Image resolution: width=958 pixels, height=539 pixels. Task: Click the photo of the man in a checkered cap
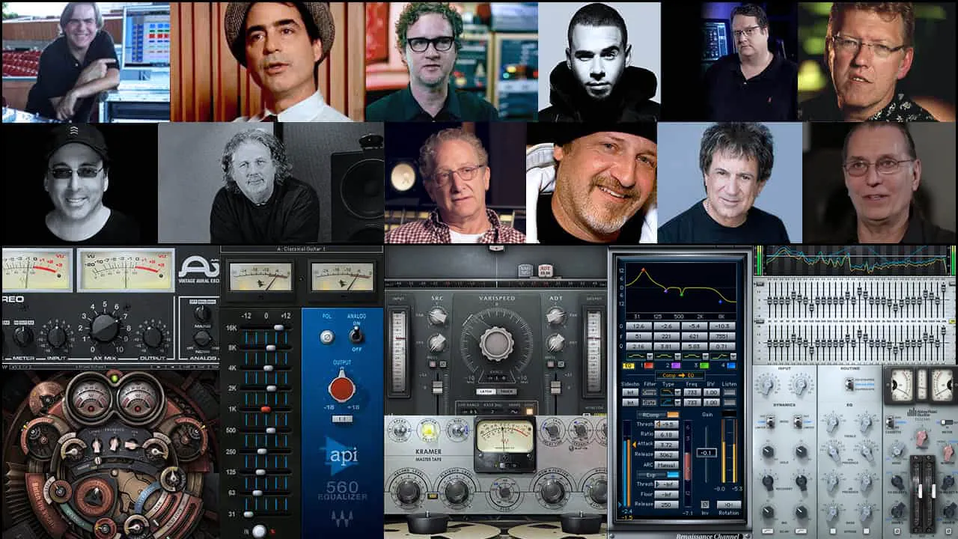[x=268, y=61]
